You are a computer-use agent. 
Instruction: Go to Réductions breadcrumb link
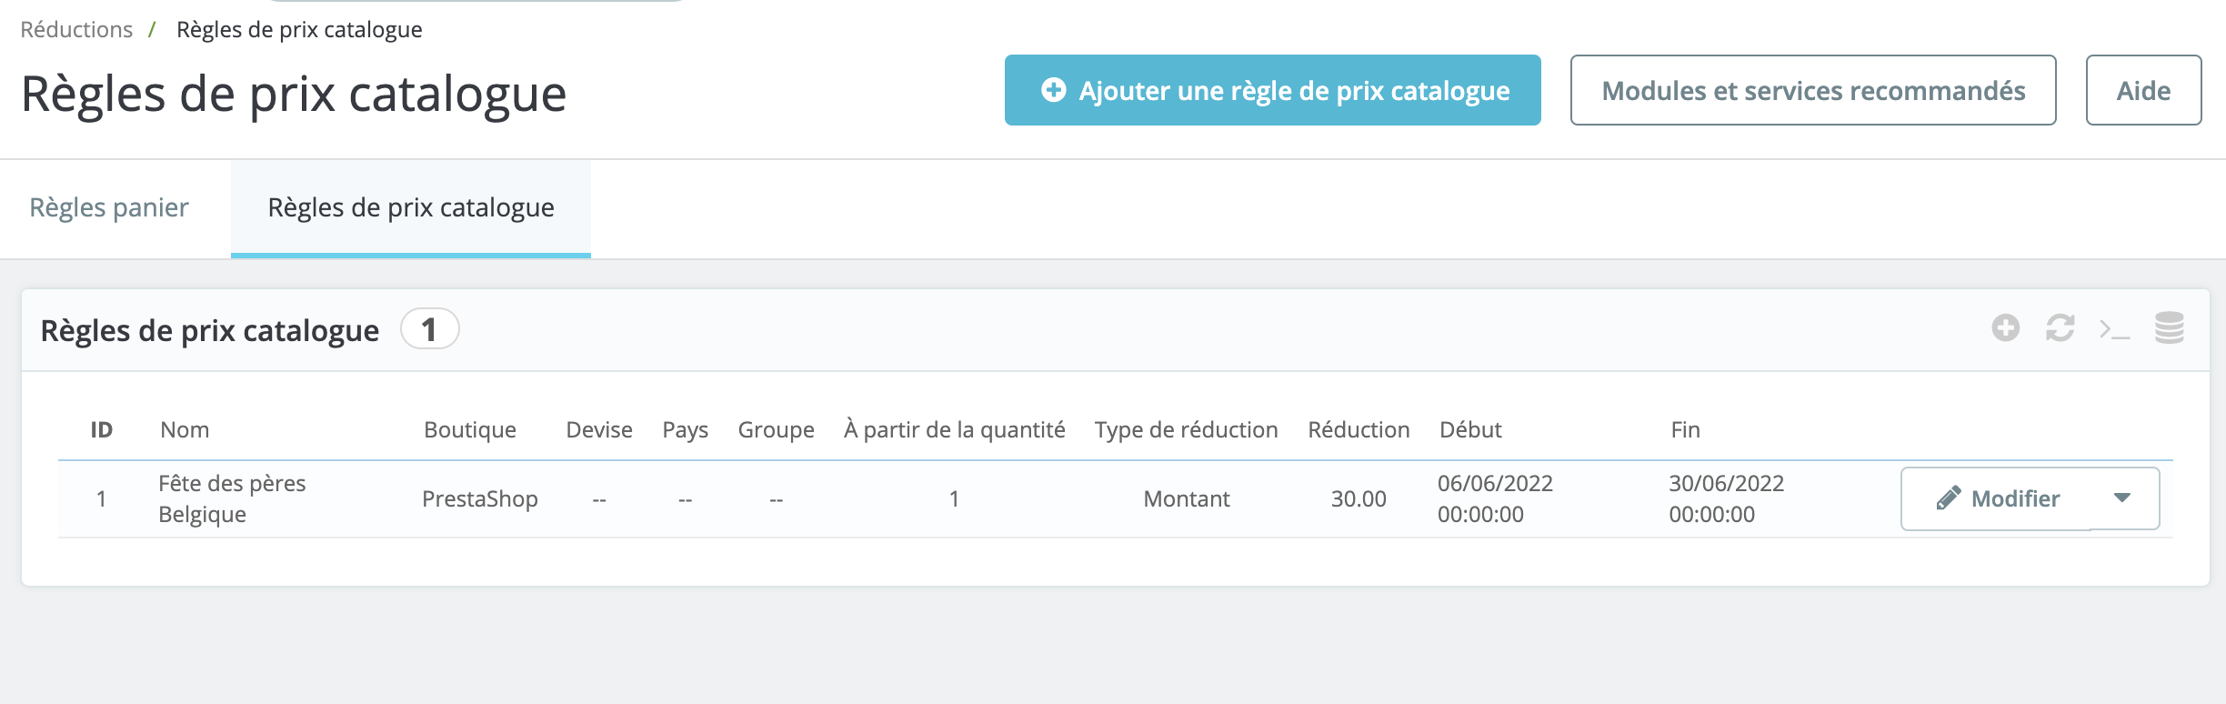tap(76, 29)
